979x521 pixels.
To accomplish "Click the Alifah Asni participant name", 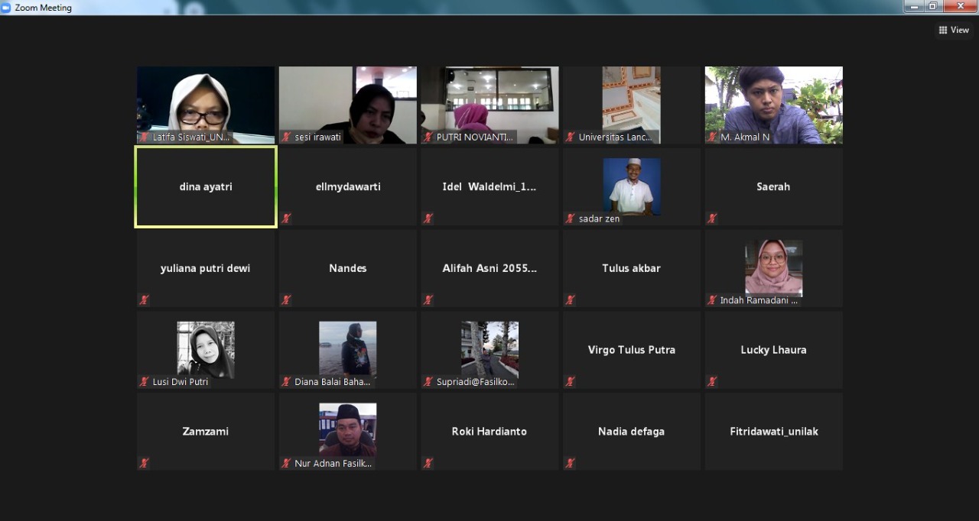I will point(489,268).
